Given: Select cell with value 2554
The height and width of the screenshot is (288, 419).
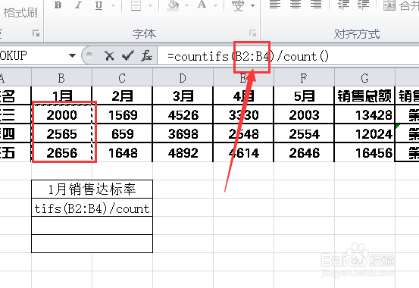Looking at the screenshot, I should (x=304, y=133).
